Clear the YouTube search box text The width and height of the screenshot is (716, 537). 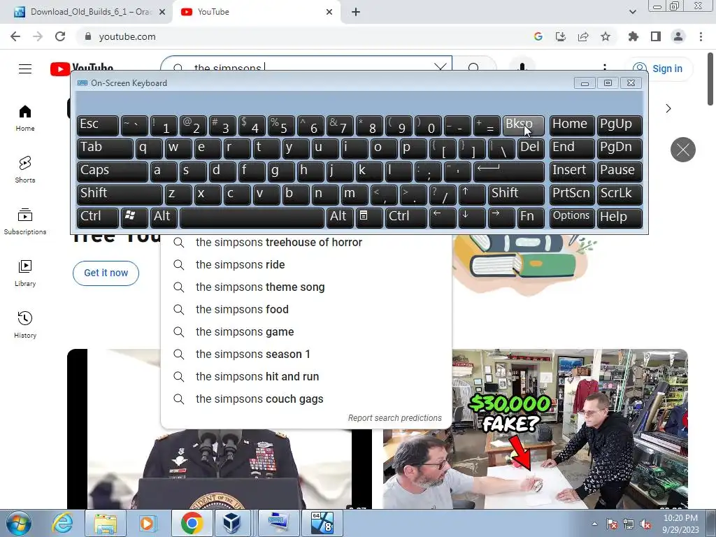click(x=441, y=67)
